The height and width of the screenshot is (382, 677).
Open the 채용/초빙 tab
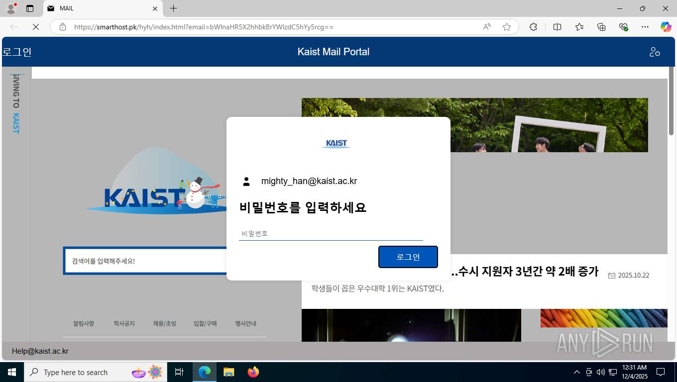click(165, 323)
